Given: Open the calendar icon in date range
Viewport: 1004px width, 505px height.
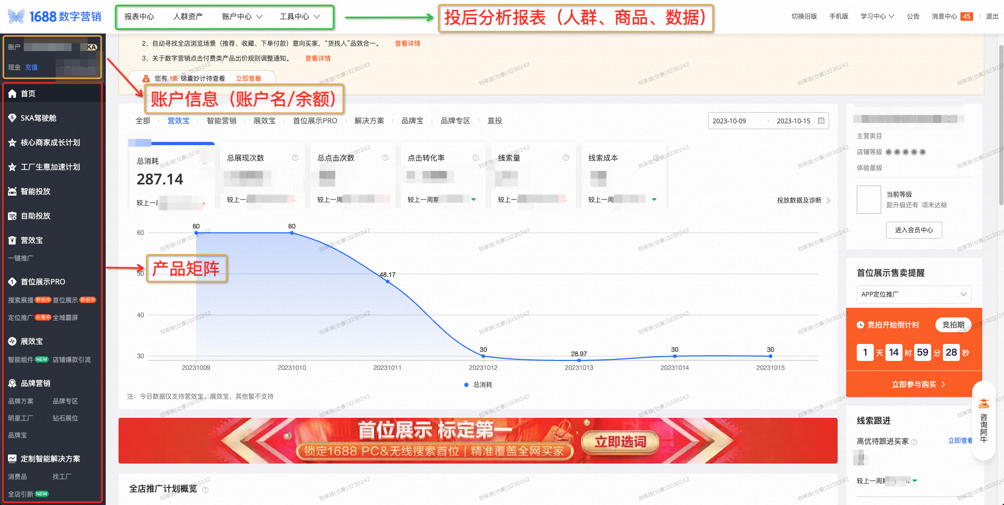Looking at the screenshot, I should click(x=821, y=121).
